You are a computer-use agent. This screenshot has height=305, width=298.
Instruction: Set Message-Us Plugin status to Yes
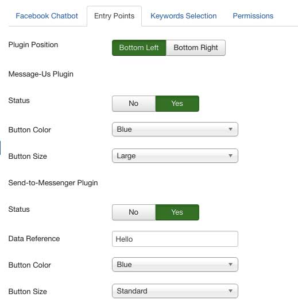[x=177, y=104]
